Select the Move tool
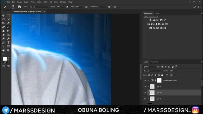The height and width of the screenshot is (114, 203). (x=3, y=16)
